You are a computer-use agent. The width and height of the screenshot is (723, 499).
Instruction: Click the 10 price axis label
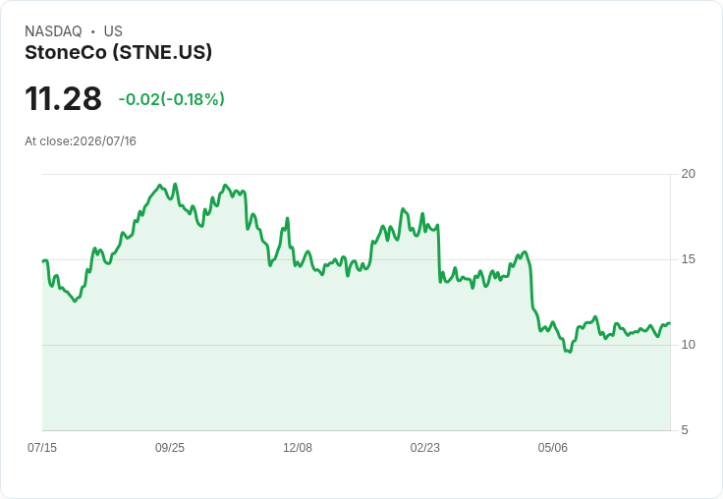688,345
